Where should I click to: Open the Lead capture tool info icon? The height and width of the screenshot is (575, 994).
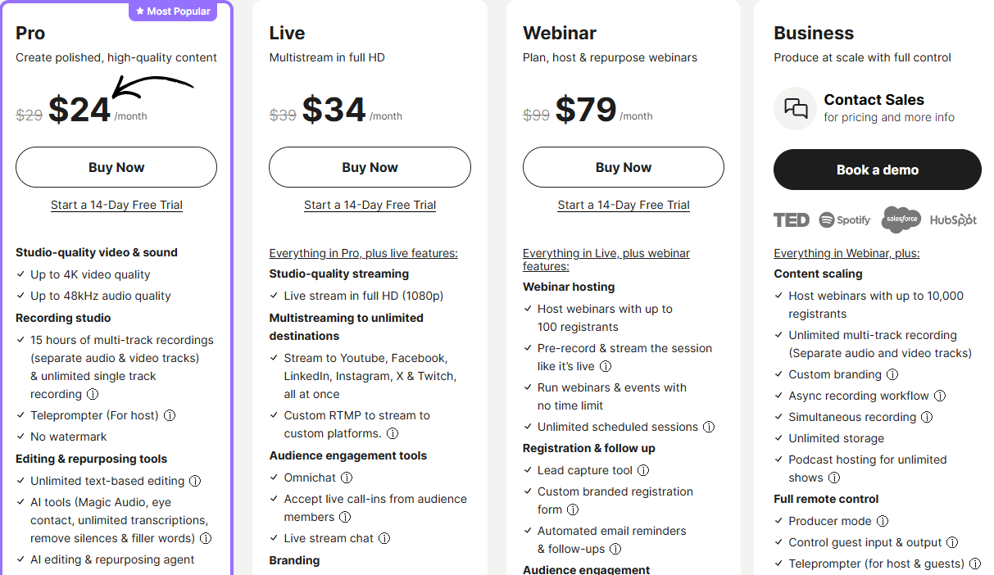(643, 470)
